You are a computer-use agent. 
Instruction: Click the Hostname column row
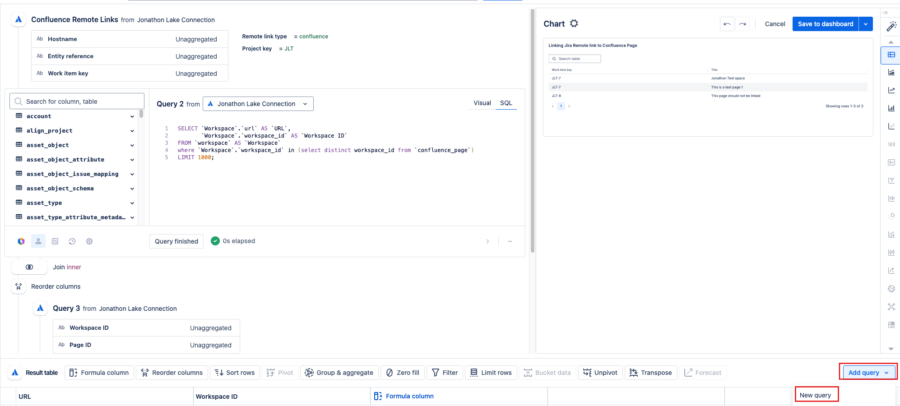tap(130, 39)
